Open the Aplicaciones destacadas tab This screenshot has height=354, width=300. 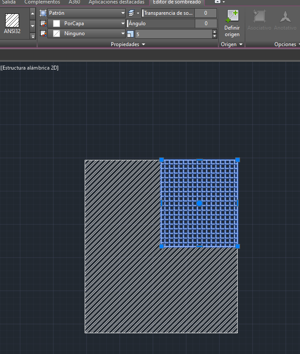click(116, 2)
